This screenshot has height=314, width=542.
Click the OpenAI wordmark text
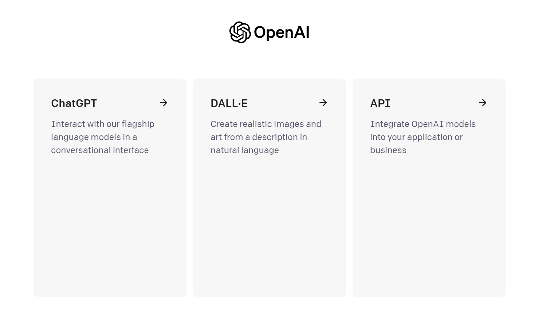(x=282, y=32)
